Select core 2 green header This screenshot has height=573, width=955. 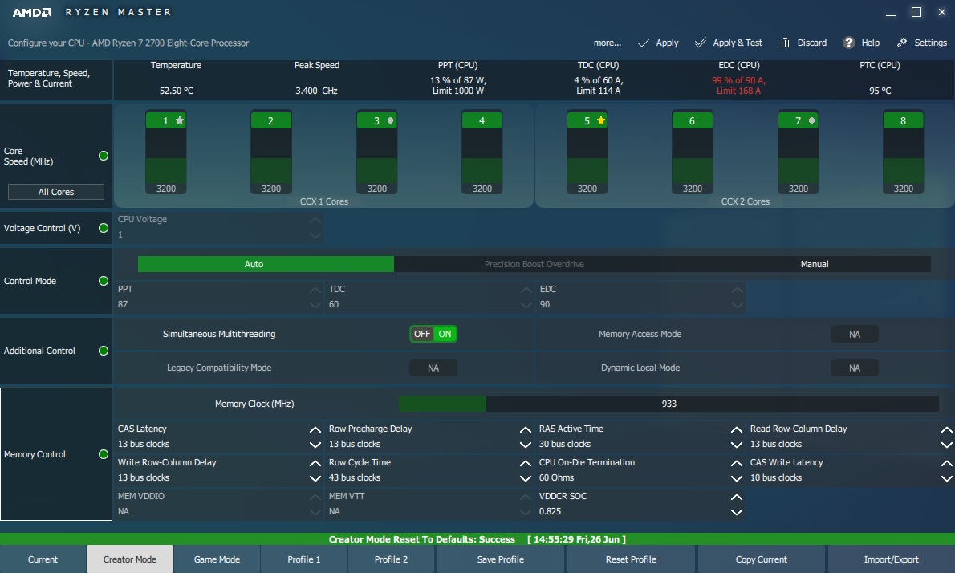pyautogui.click(x=271, y=120)
